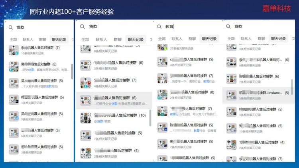This screenshot has height=168, width=299.
Task: Click the avatar of the group starting with 杨
Action: (x=14, y=99)
